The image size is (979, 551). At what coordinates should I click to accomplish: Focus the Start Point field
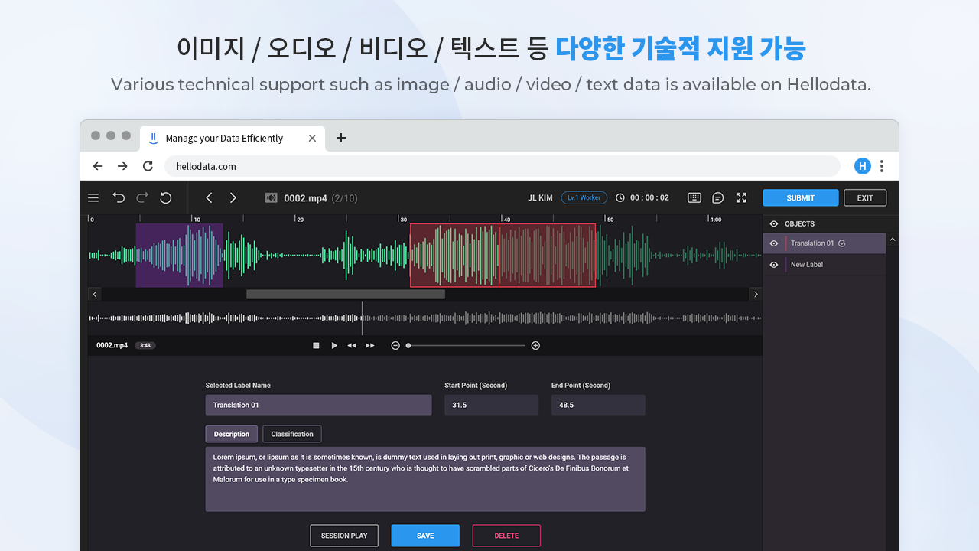pyautogui.click(x=491, y=405)
